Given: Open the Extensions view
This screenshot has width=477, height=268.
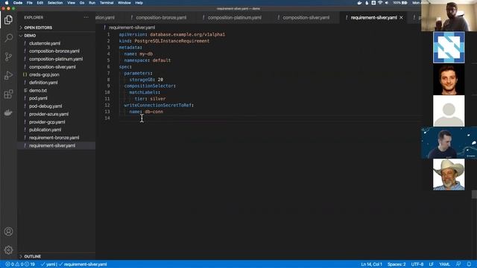Looking at the screenshot, I should coord(8,94).
